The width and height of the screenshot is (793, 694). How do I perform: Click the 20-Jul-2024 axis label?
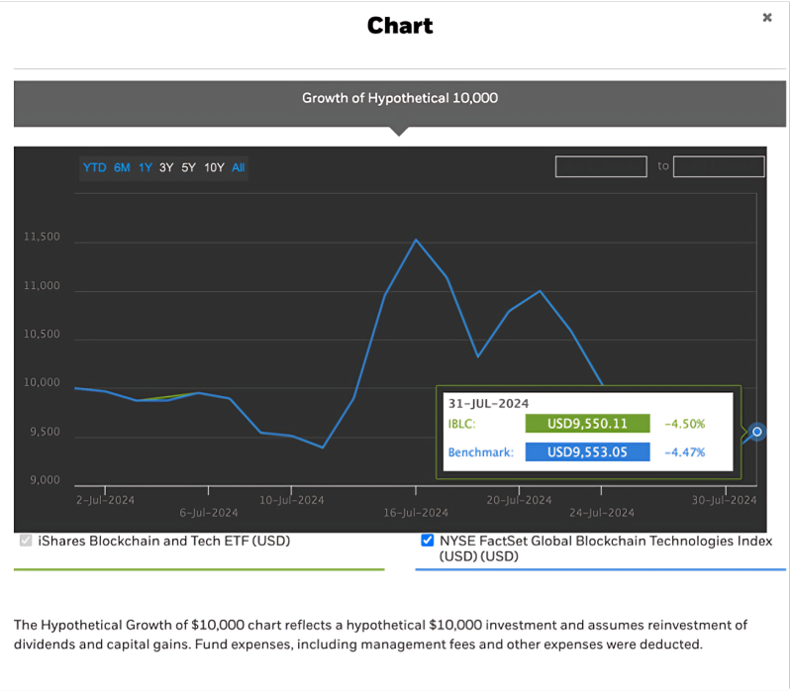click(x=519, y=500)
